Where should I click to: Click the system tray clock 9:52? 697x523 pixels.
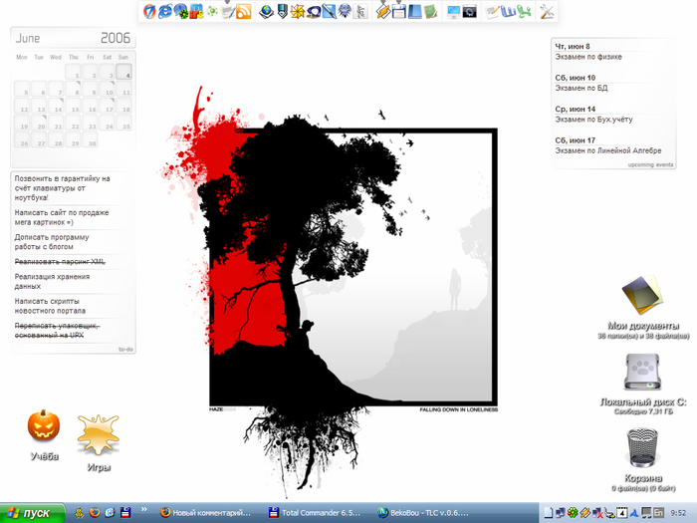click(x=678, y=513)
